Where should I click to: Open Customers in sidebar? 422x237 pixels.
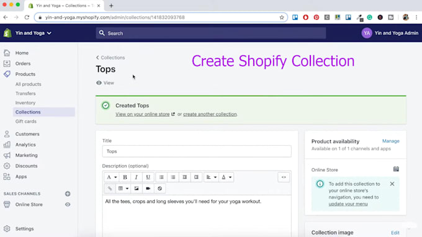pyautogui.click(x=27, y=134)
